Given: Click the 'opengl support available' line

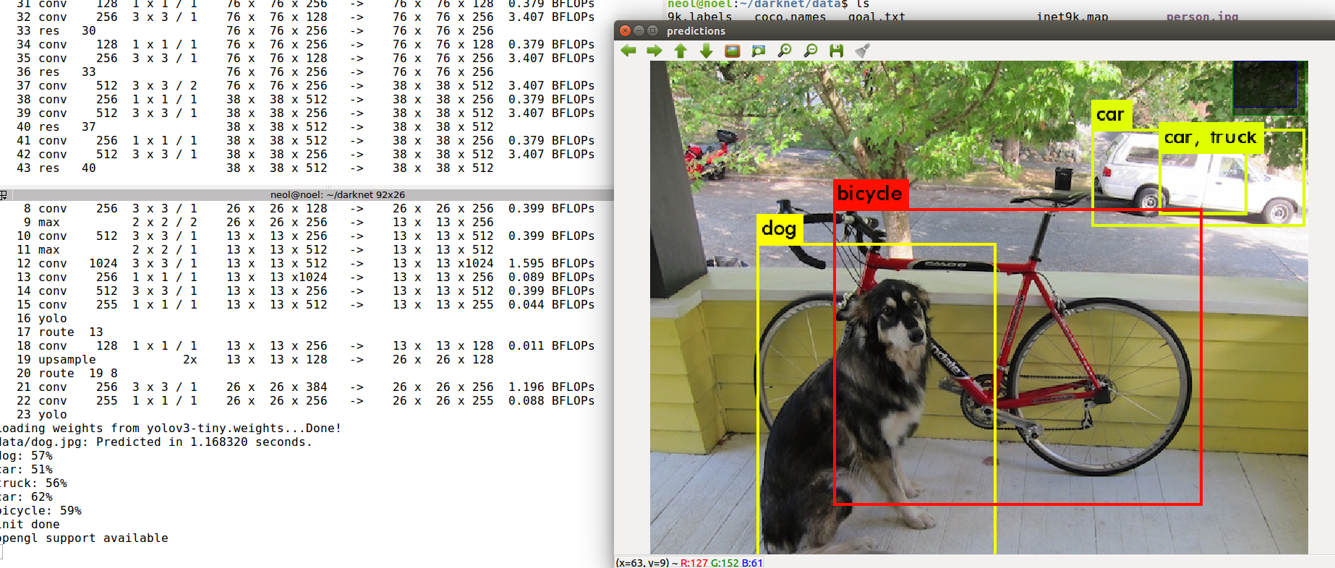Looking at the screenshot, I should [x=84, y=538].
